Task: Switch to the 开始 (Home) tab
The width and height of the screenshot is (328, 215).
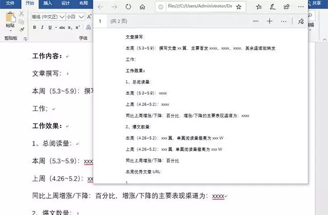Action: [x=30, y=3]
